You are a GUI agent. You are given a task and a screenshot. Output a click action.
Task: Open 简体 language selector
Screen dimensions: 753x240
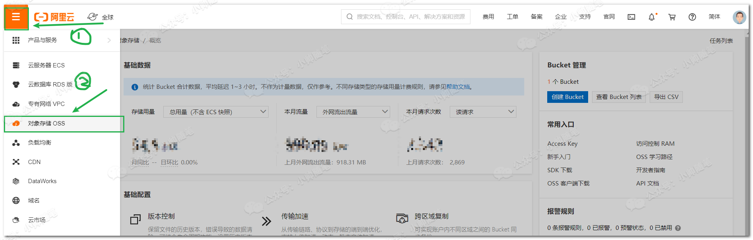[714, 17]
